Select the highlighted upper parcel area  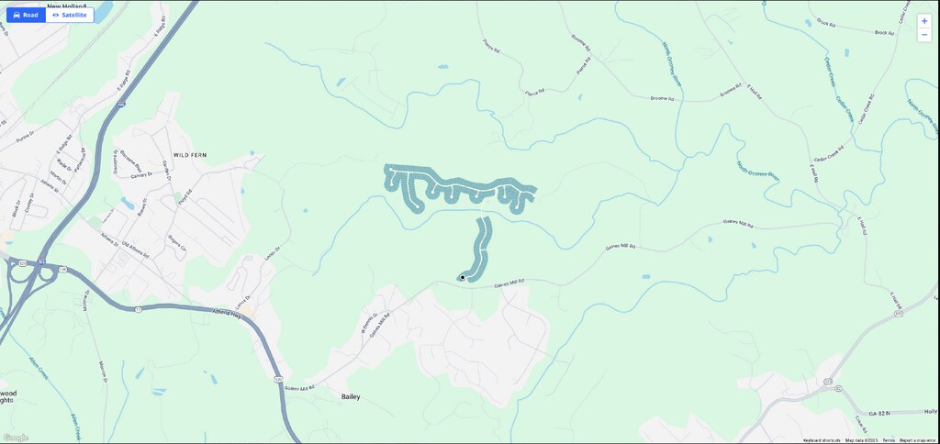460,185
